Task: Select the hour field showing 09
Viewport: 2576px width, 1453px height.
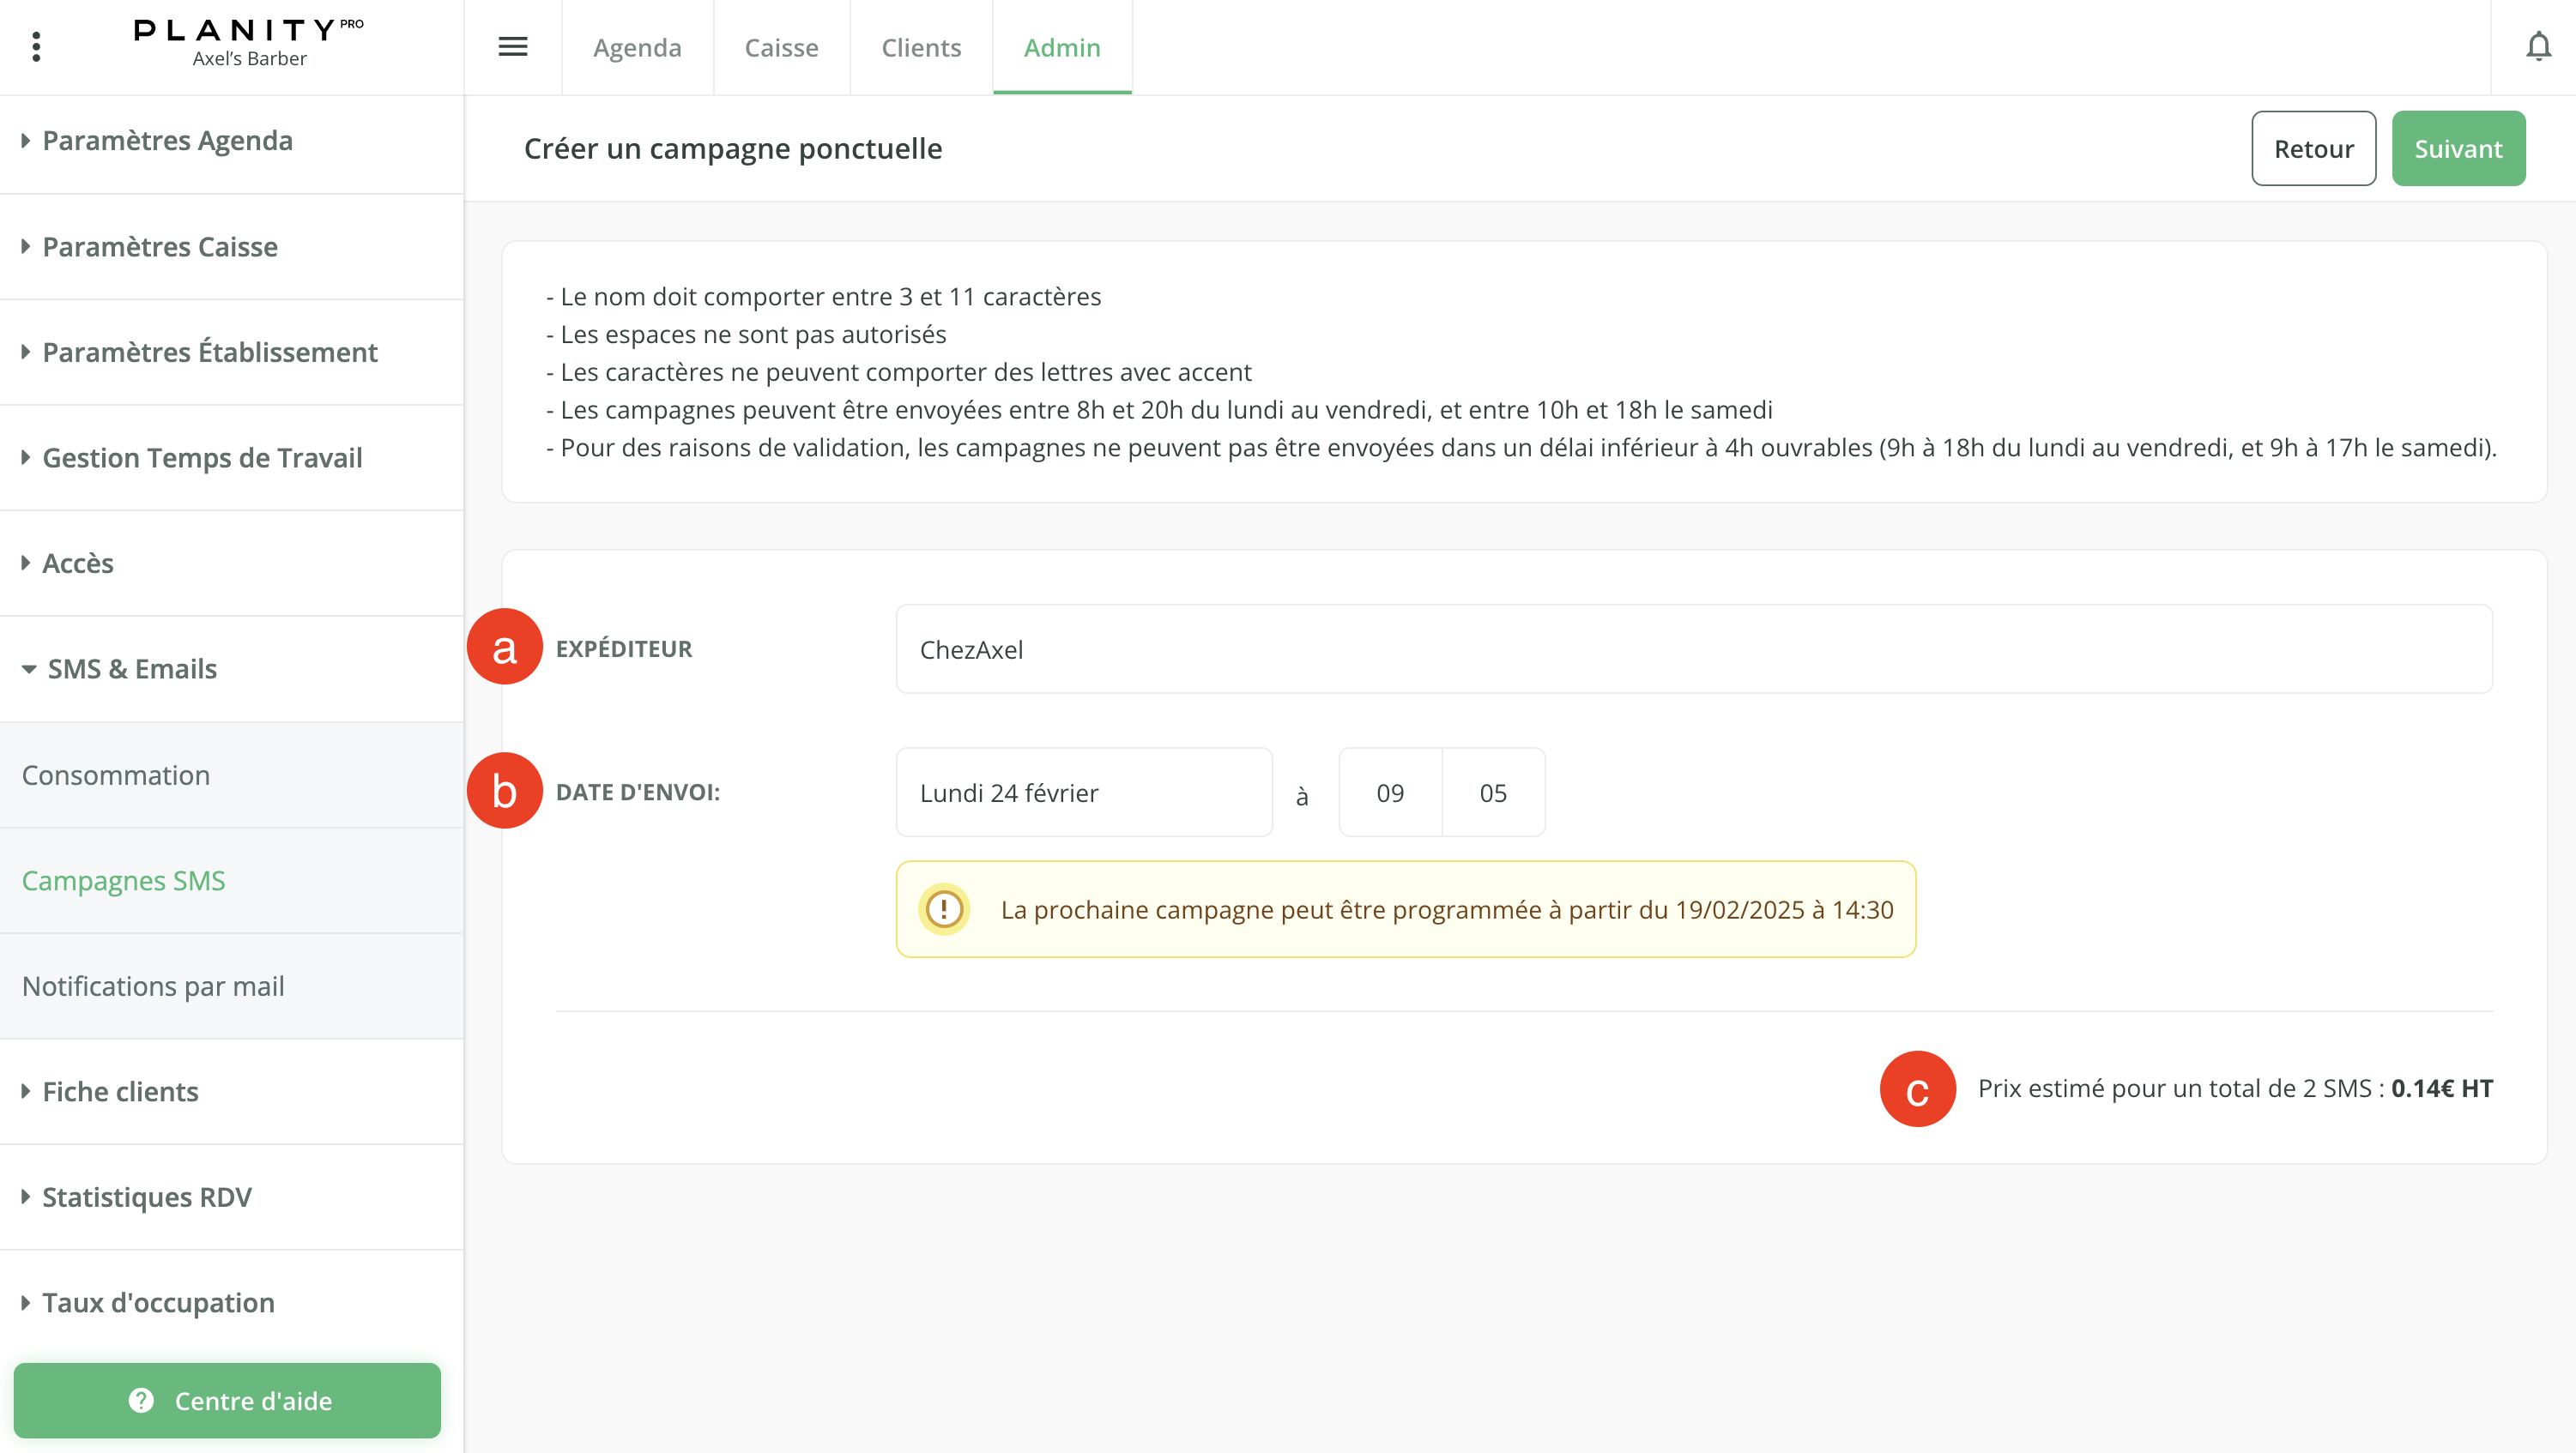Action: (x=1389, y=792)
